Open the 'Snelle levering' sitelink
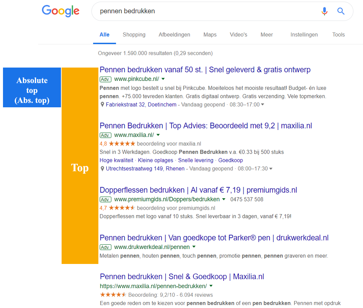Viewport: 363px width, 308px height. pos(196,160)
